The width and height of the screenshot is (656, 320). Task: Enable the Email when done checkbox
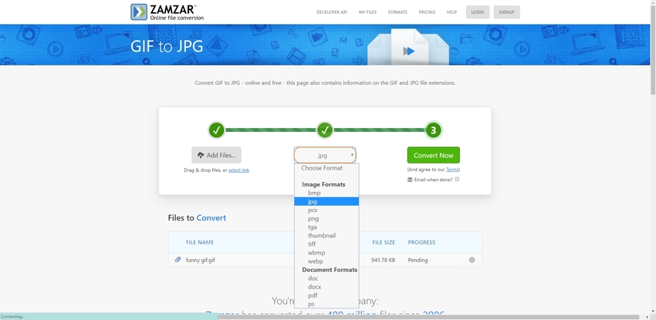point(457,180)
